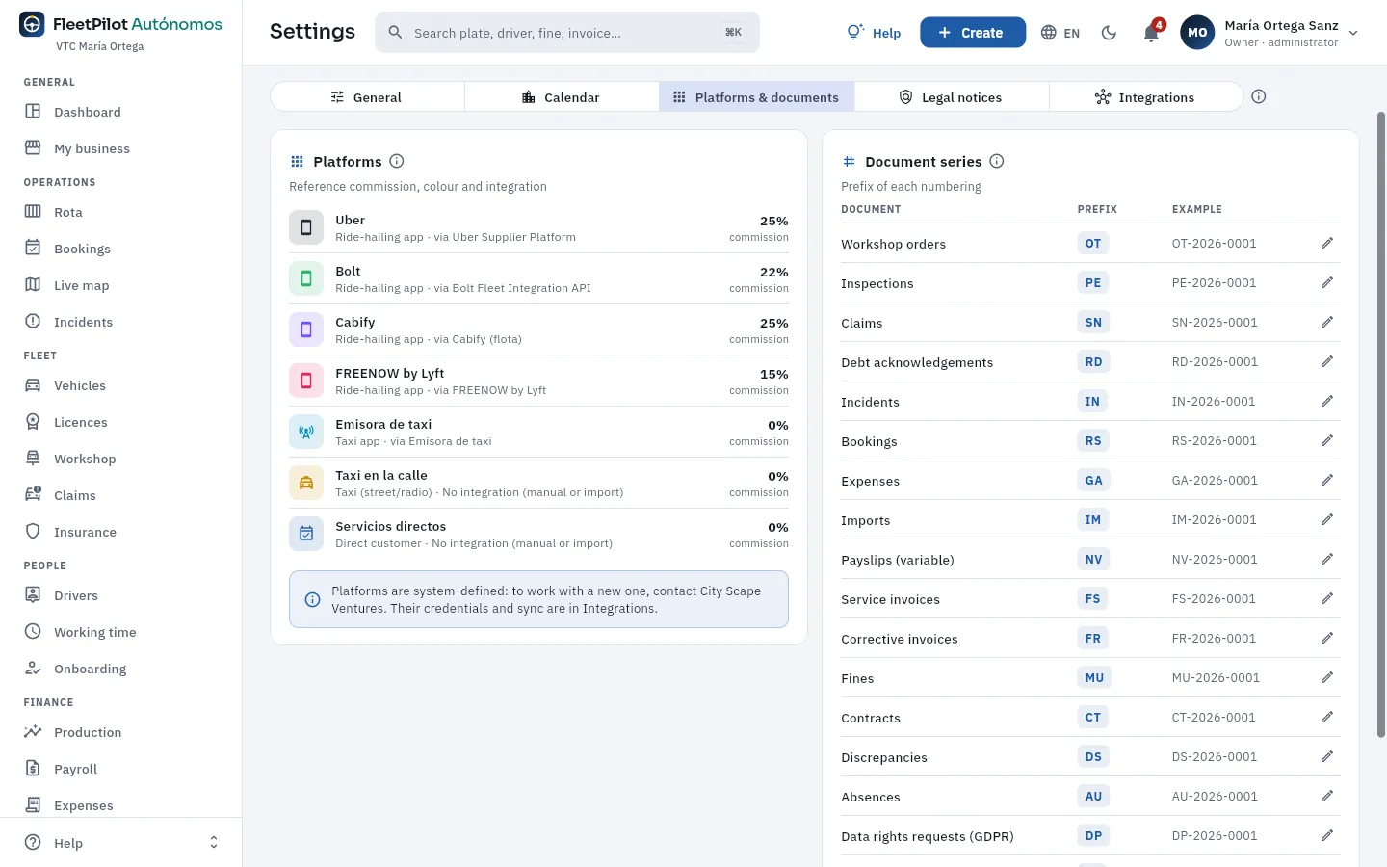Click the page vertical scrollbar
Screen dimensions: 1387x867
pos(1381,424)
